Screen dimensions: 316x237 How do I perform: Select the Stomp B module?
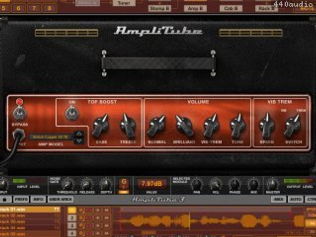[x=160, y=8]
